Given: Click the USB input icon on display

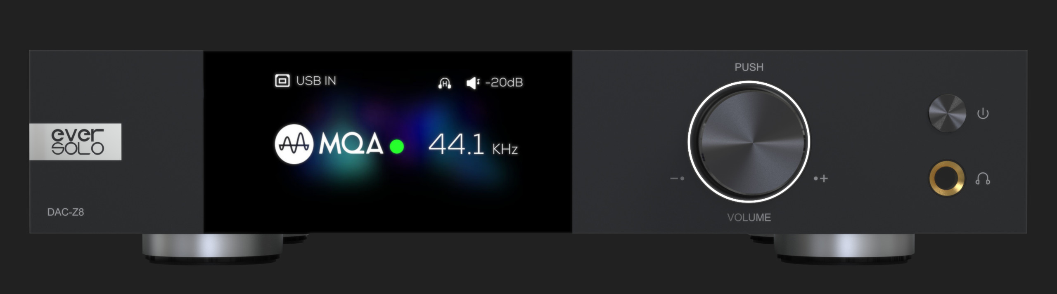Looking at the screenshot, I should (282, 81).
